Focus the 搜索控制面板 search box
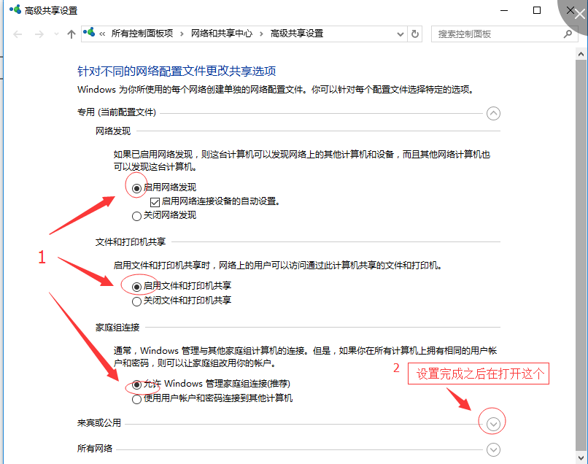The height and width of the screenshot is (464, 588). coord(504,34)
